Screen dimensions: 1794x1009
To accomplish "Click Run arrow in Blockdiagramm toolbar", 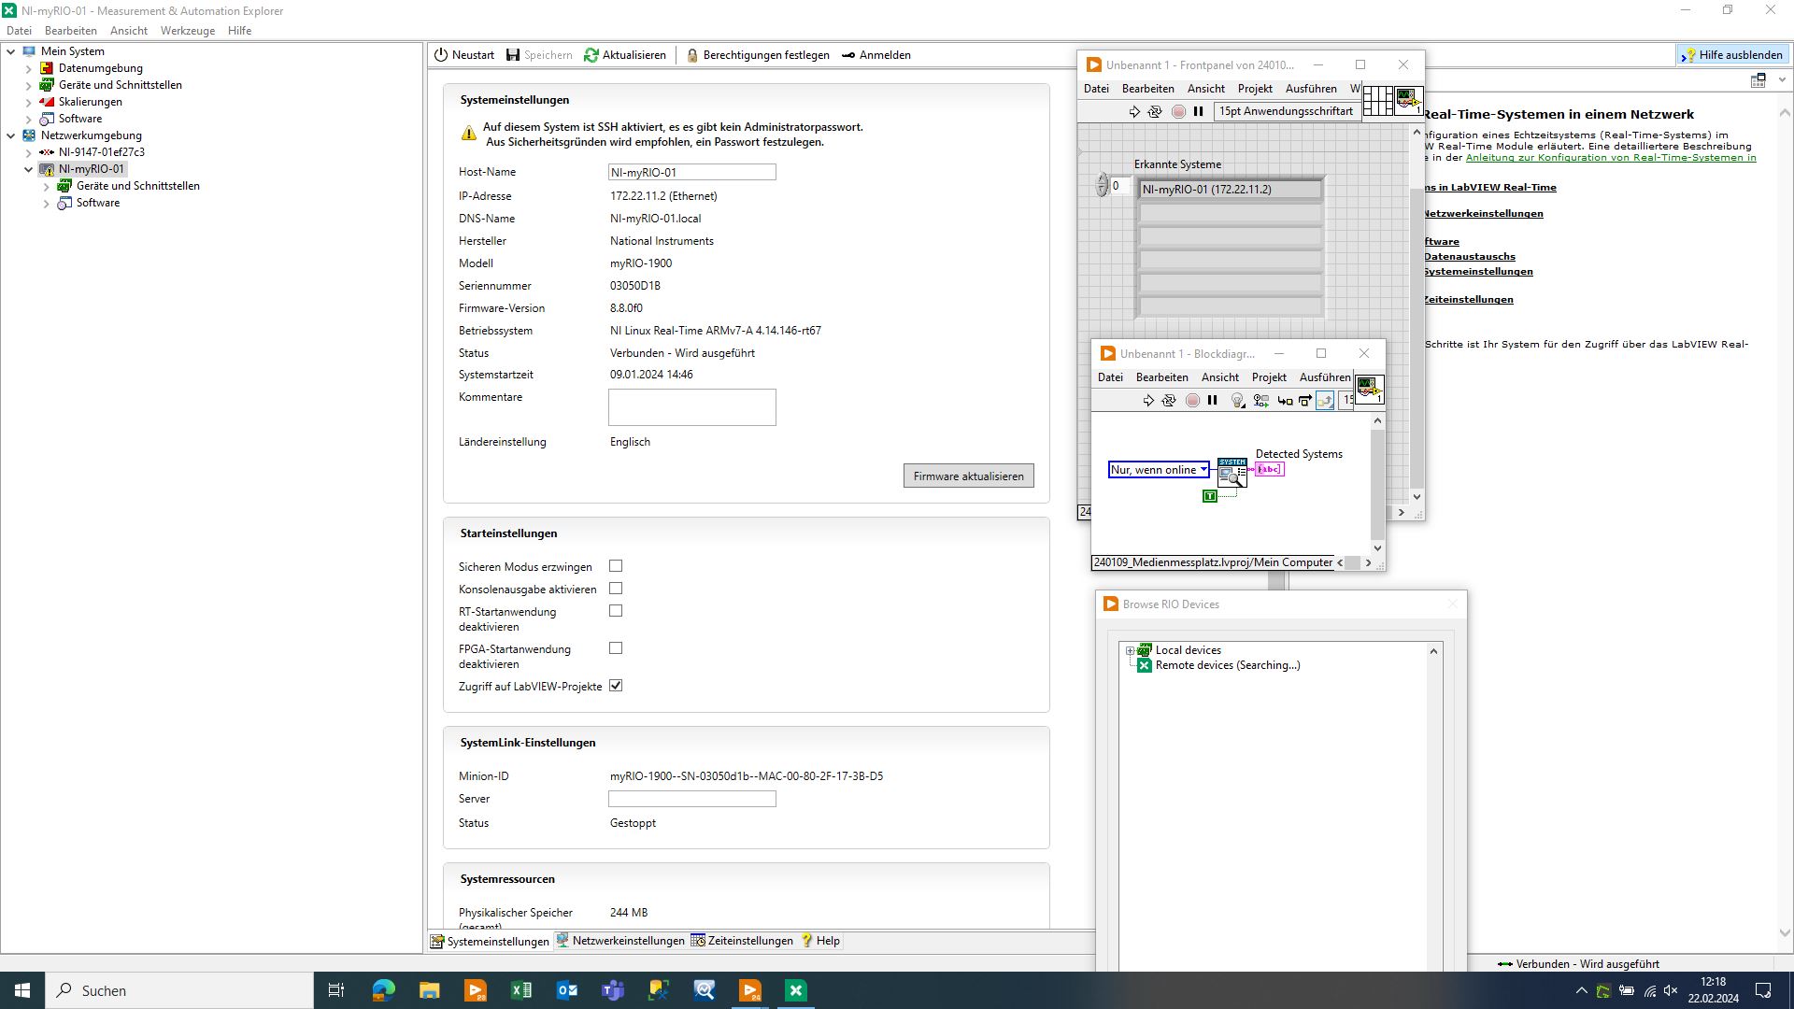I will pos(1148,401).
